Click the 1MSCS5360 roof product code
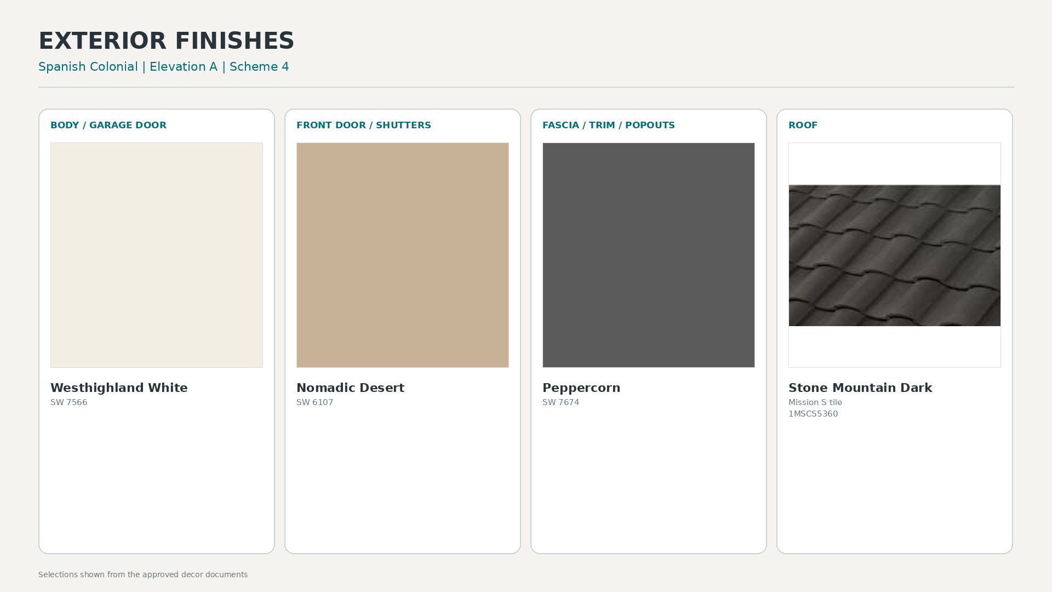 (813, 414)
